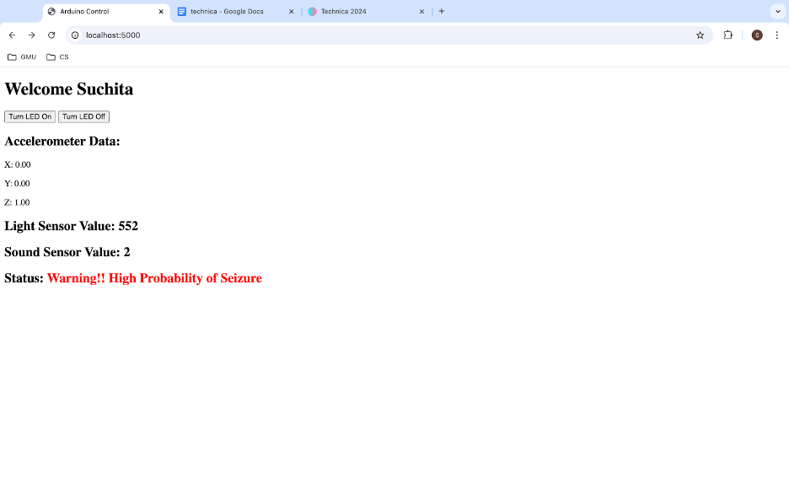Click the Welcome Suchita heading
Screen dimensions: 789x494
(x=69, y=89)
